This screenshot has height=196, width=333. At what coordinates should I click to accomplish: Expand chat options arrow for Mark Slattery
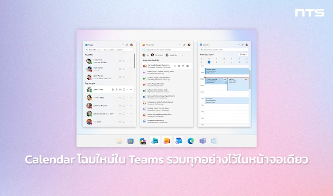[127, 69]
